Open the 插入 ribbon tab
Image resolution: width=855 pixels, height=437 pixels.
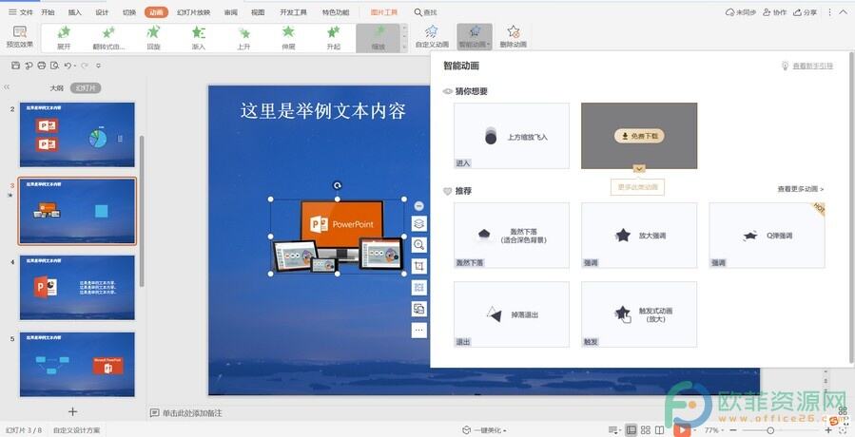[x=75, y=12]
